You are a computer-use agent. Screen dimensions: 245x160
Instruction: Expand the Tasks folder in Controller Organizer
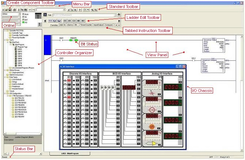point(5,40)
